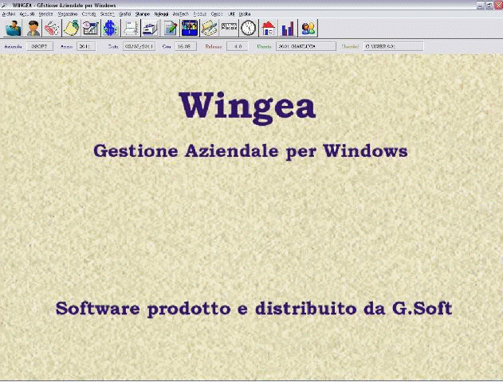Click the Ora field
The height and width of the screenshot is (382, 503).
(186, 47)
